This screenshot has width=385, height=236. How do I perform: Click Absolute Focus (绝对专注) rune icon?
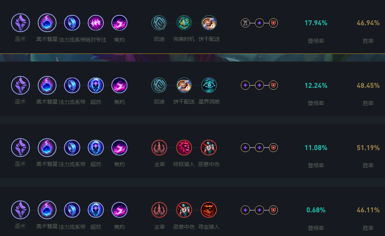click(96, 23)
